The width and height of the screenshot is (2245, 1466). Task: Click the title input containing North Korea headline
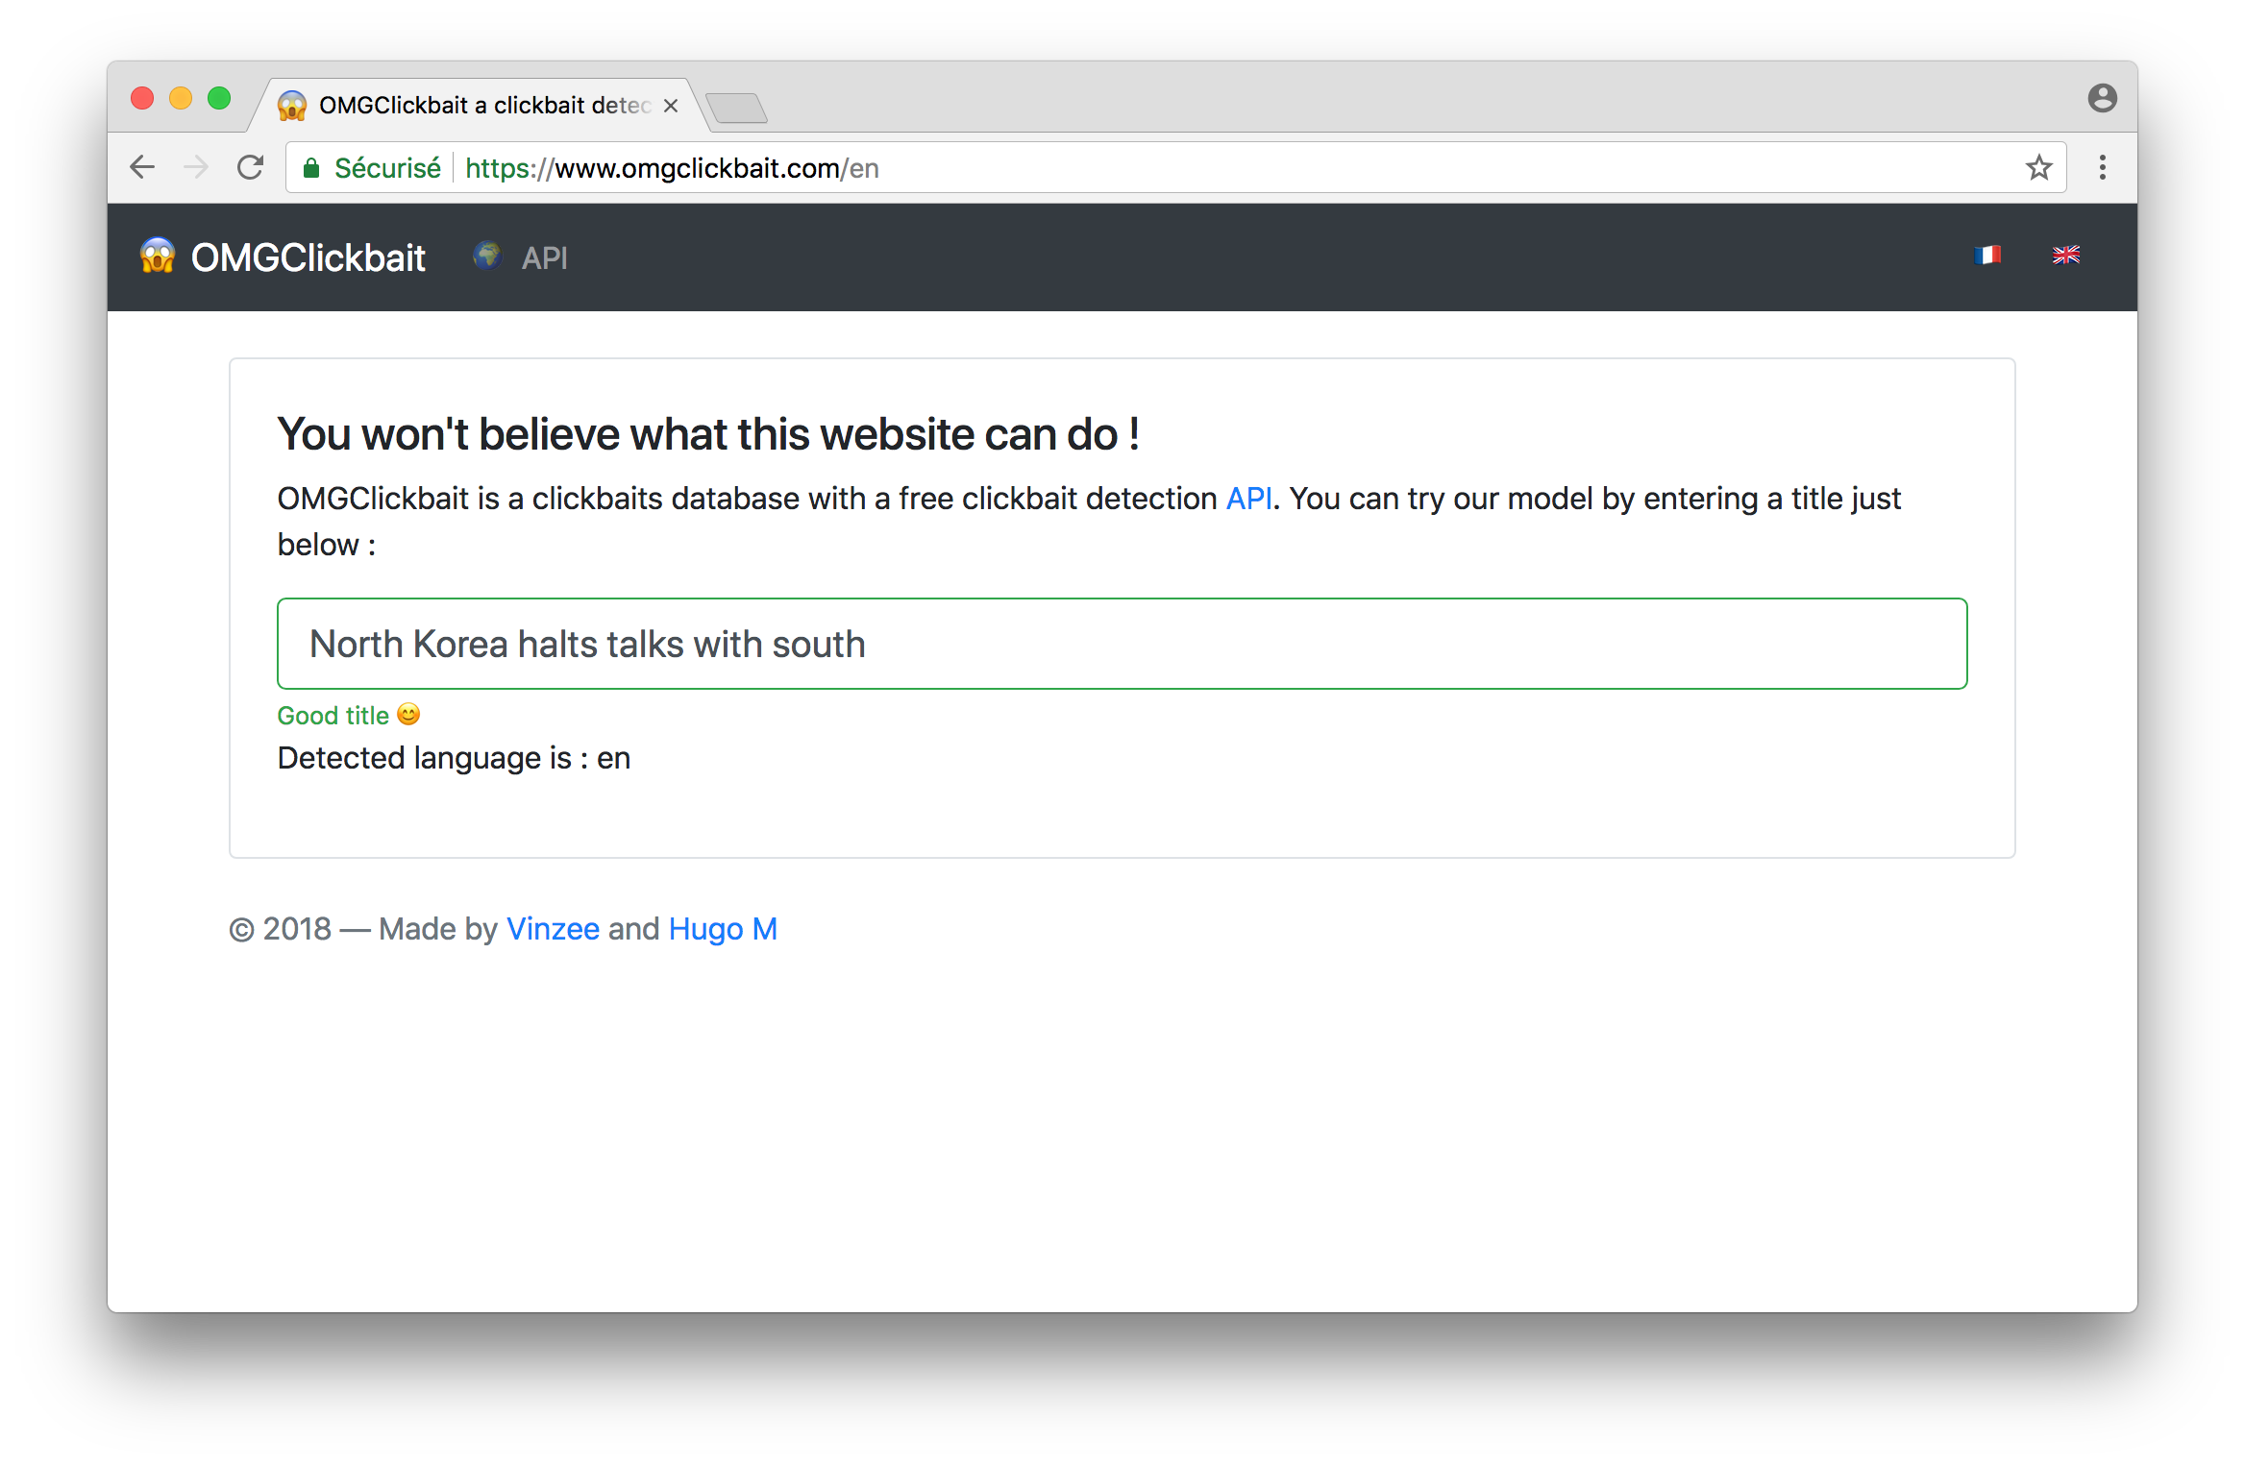point(1122,644)
